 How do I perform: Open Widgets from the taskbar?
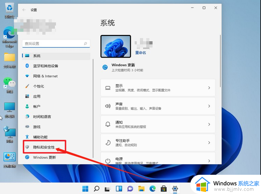click(119, 189)
